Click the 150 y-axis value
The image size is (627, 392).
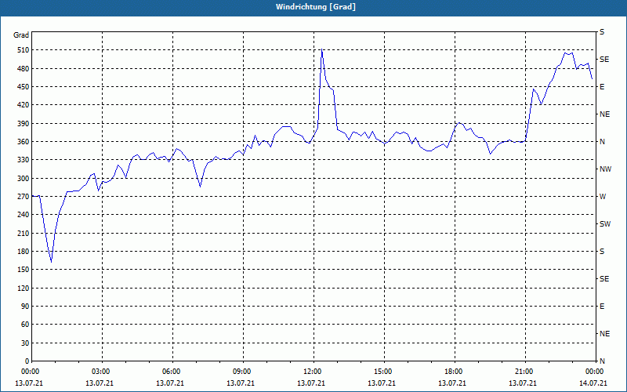[x=24, y=270]
